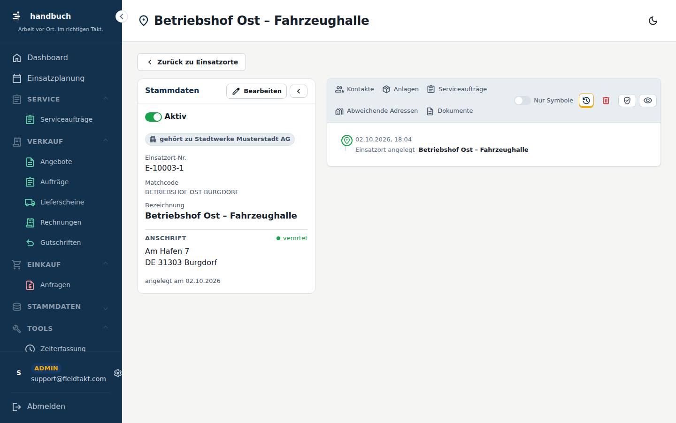Open the Stadtwerke Musterstadt AG chip
The image size is (676, 423).
(x=220, y=139)
